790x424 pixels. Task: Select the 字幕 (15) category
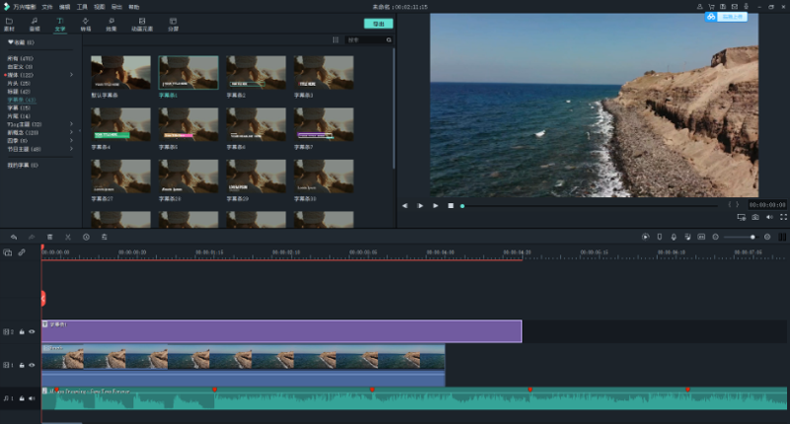[19, 107]
